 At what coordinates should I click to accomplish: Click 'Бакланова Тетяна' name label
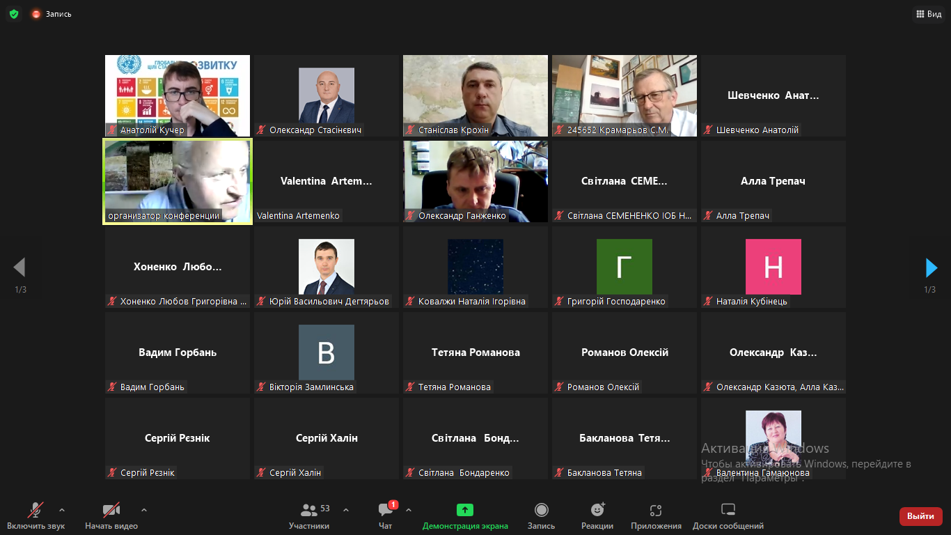pos(604,473)
